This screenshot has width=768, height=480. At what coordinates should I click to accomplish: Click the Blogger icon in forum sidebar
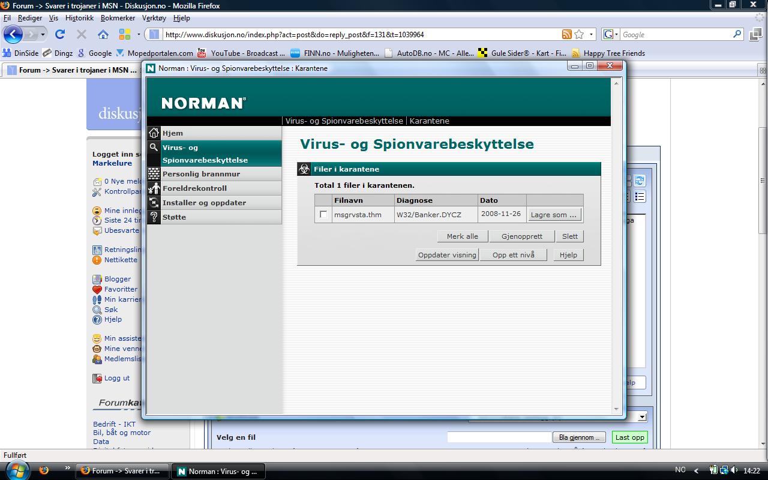pyautogui.click(x=97, y=279)
